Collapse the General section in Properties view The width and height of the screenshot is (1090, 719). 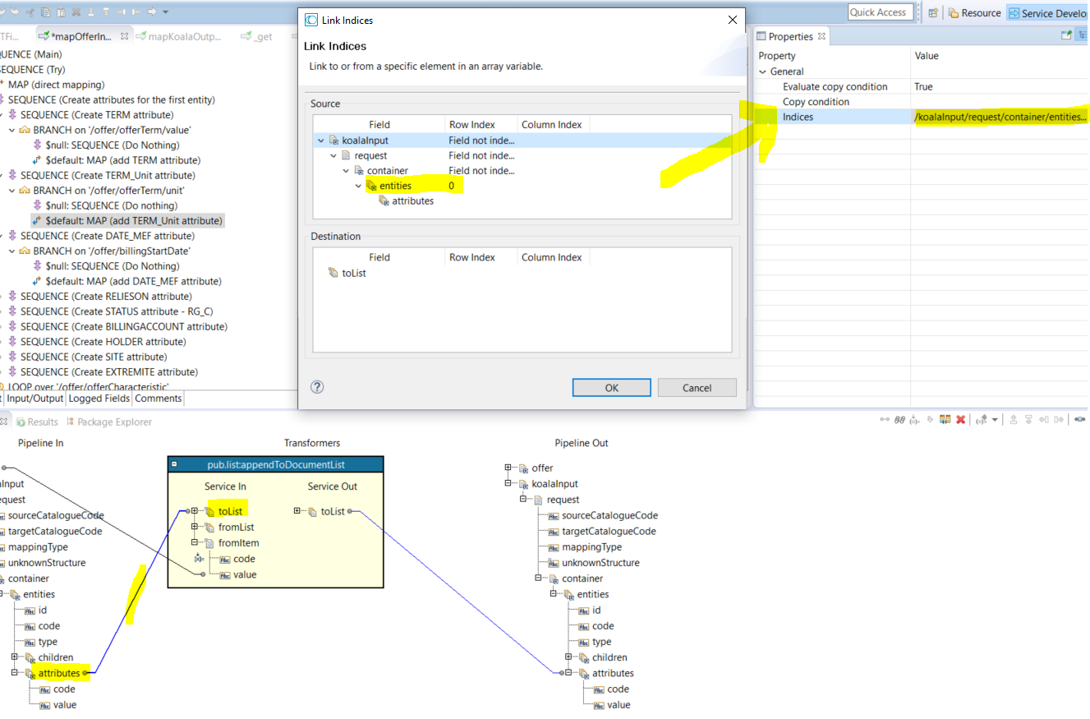tap(763, 71)
